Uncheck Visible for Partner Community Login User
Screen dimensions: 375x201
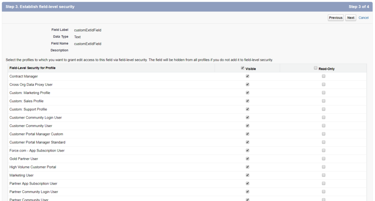tap(248, 192)
